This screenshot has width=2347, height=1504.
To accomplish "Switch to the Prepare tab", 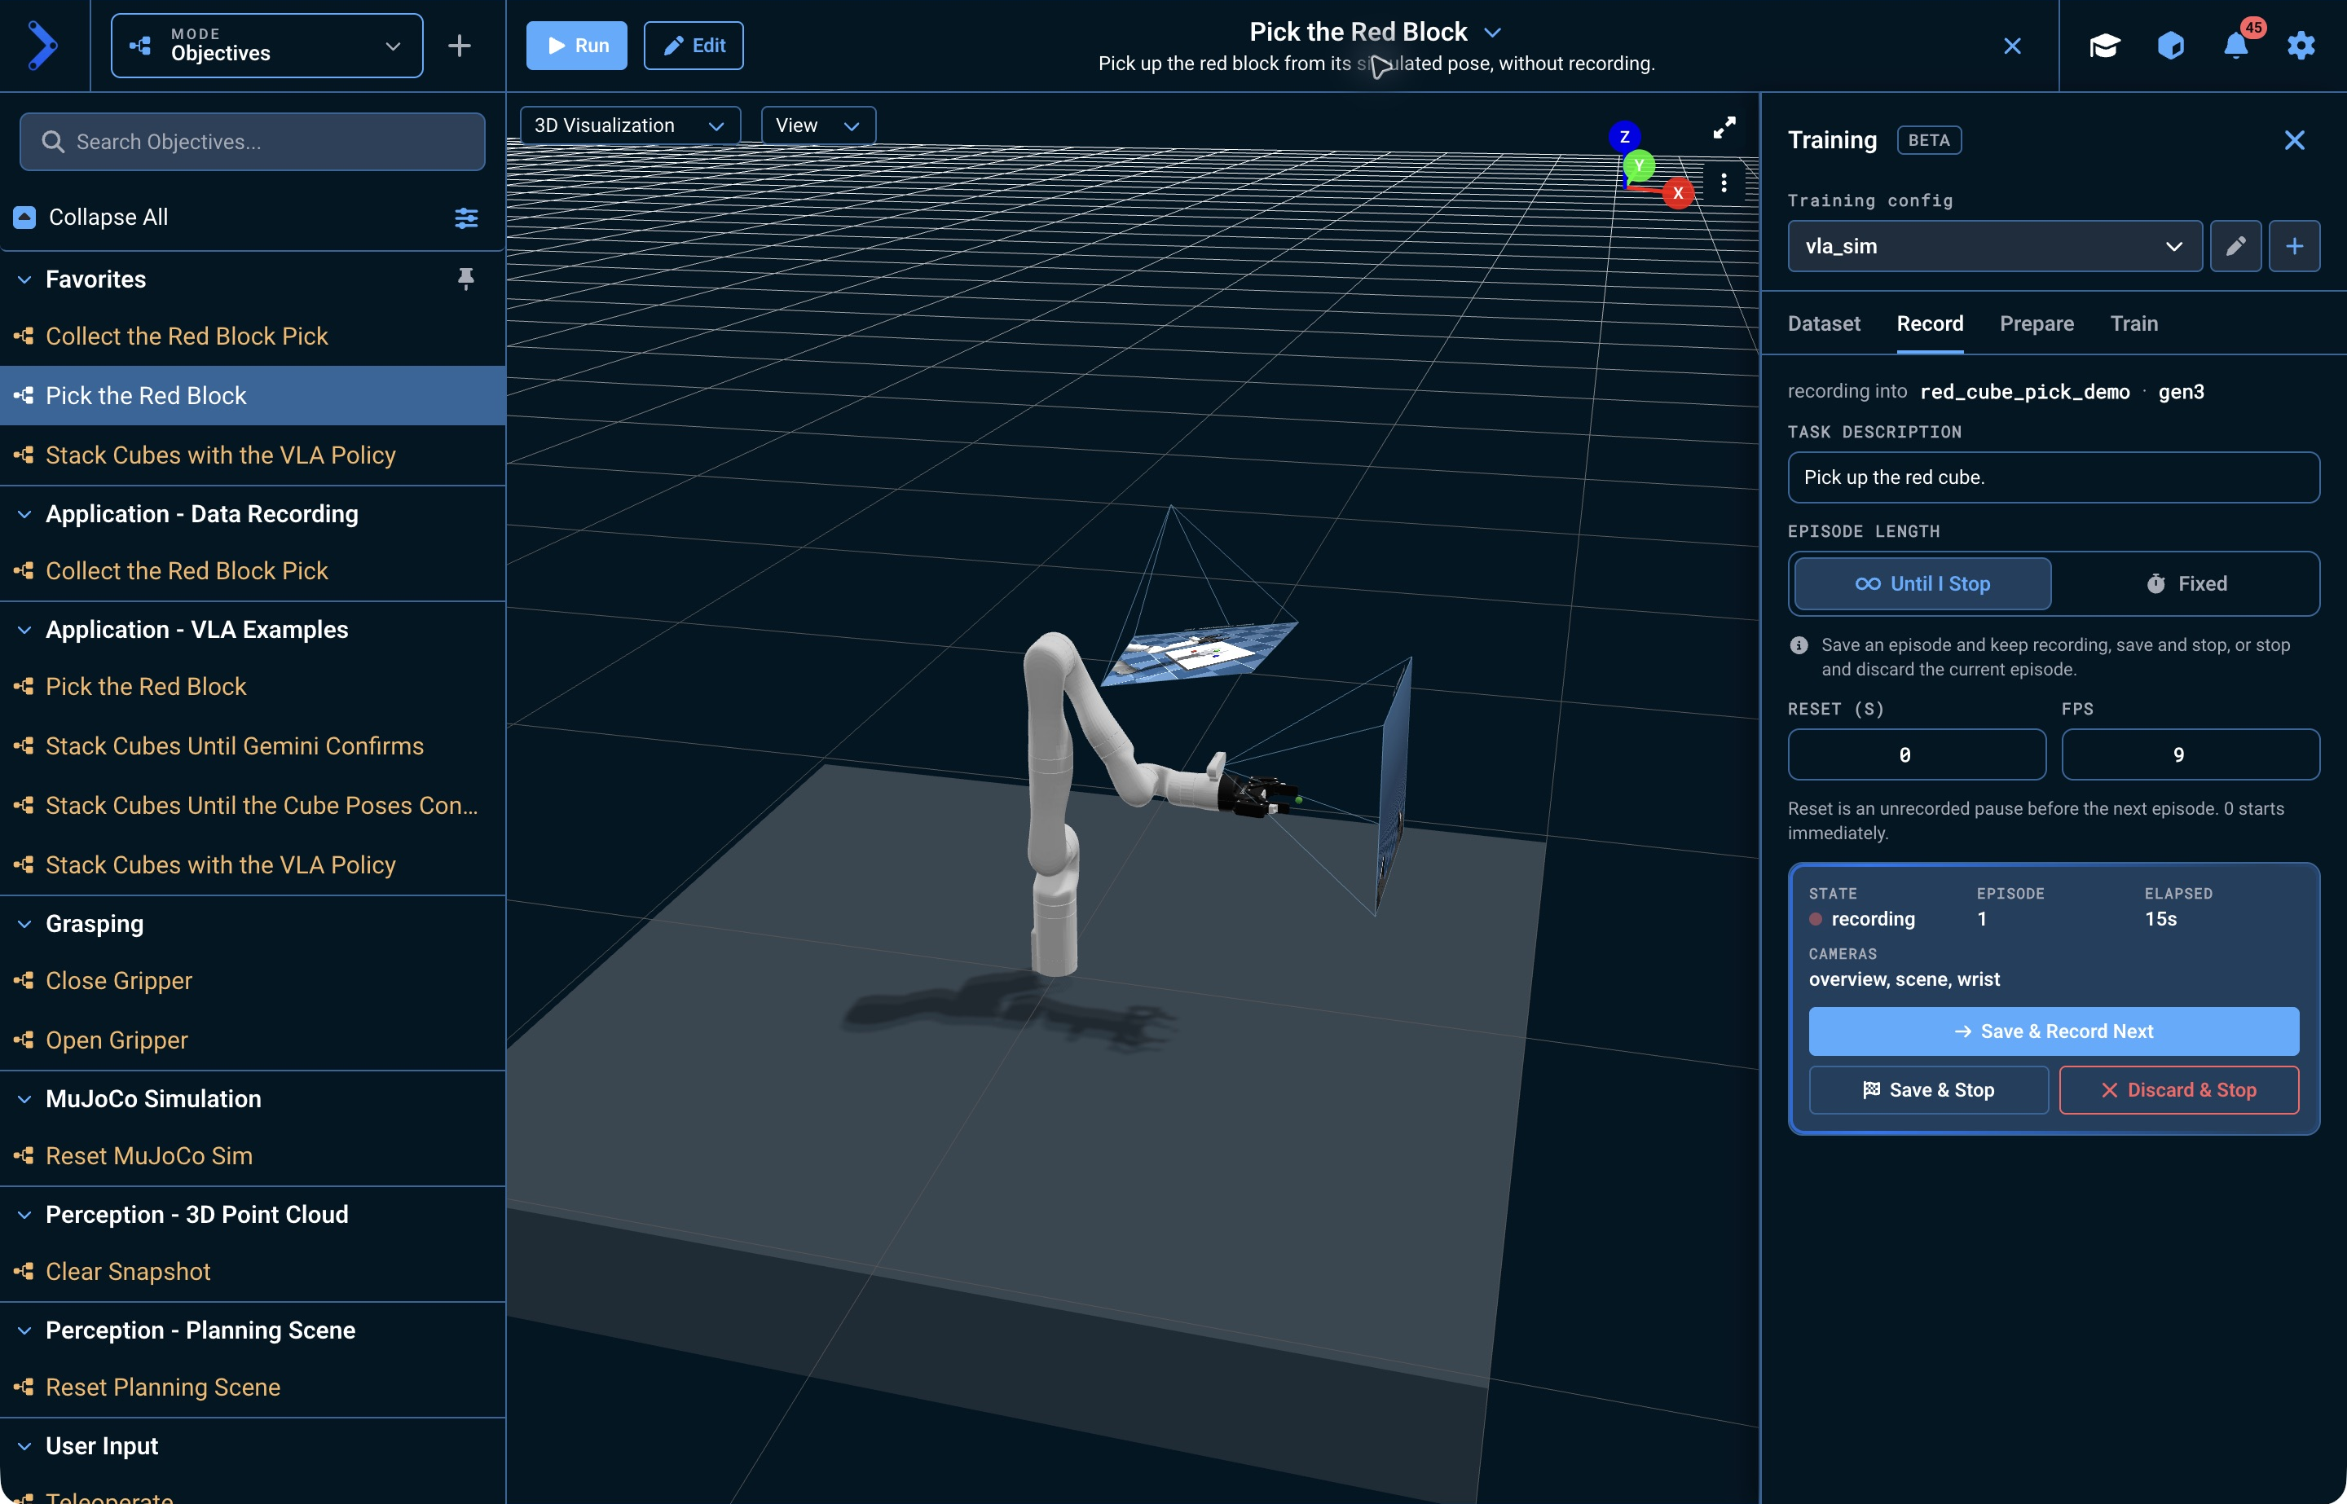I will [2037, 323].
